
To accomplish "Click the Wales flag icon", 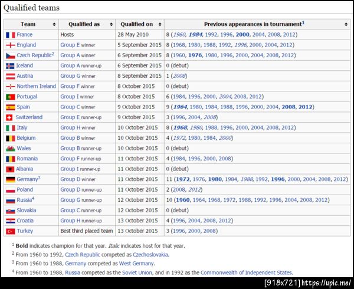I will point(11,149).
